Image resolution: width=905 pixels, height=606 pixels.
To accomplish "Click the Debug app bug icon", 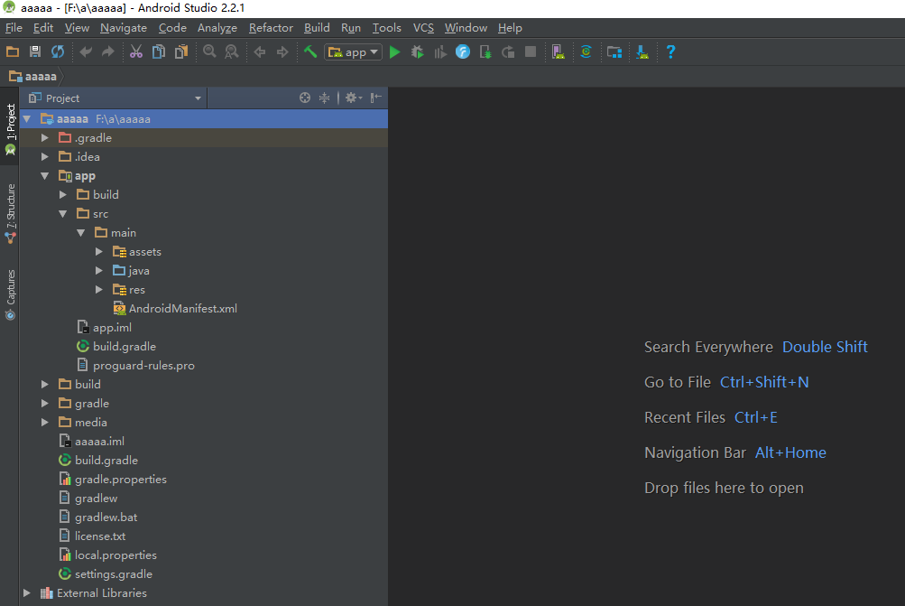I will coord(417,52).
